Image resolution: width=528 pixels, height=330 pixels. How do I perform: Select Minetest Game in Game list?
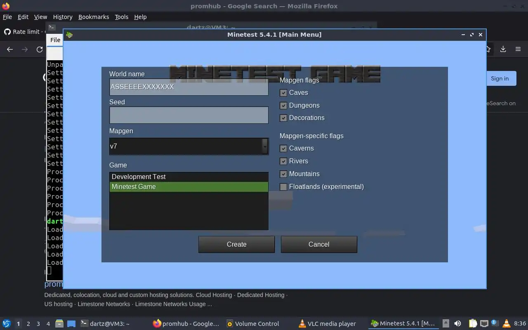[189, 187]
